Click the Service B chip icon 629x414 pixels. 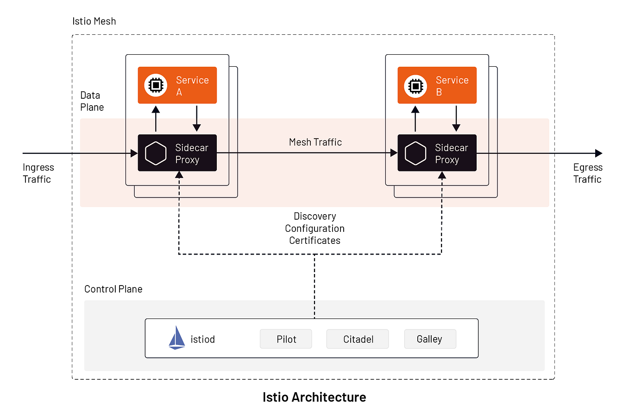coord(415,86)
